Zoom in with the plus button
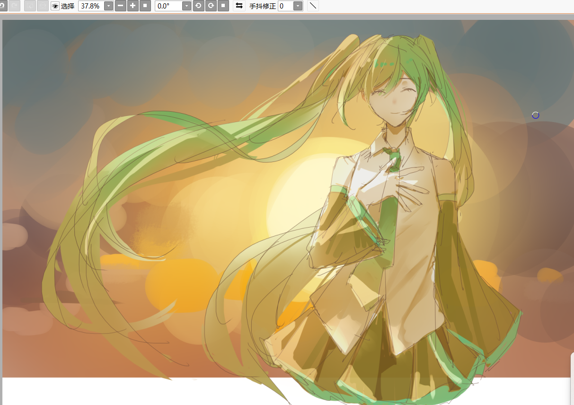The width and height of the screenshot is (574, 405). [x=133, y=6]
